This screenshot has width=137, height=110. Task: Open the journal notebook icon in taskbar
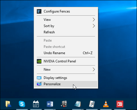pyautogui.click(x=92, y=104)
